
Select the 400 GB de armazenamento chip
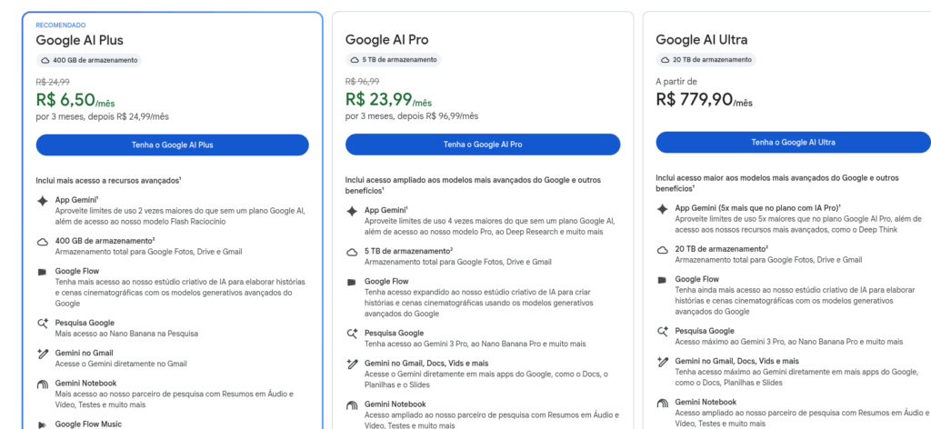tap(89, 60)
